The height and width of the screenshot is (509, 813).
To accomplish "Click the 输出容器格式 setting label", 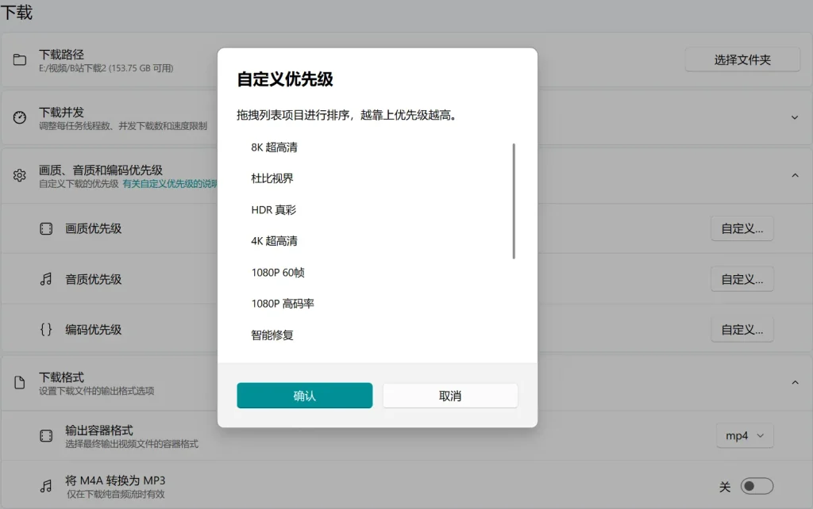I will (99, 431).
